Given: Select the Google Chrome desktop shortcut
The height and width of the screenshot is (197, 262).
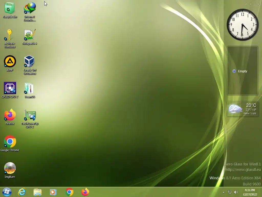Looking at the screenshot, I should (10, 143).
